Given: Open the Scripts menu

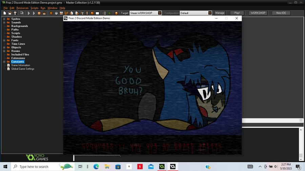Looking at the screenshot, I should pos(35,8).
